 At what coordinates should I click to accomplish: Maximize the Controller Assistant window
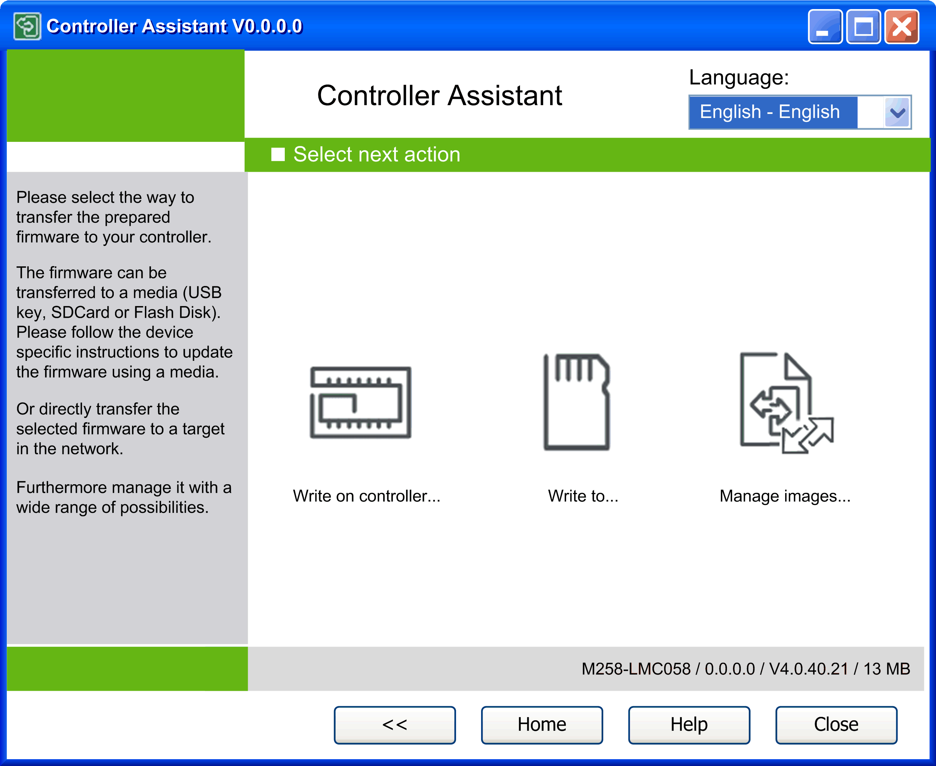tap(863, 27)
